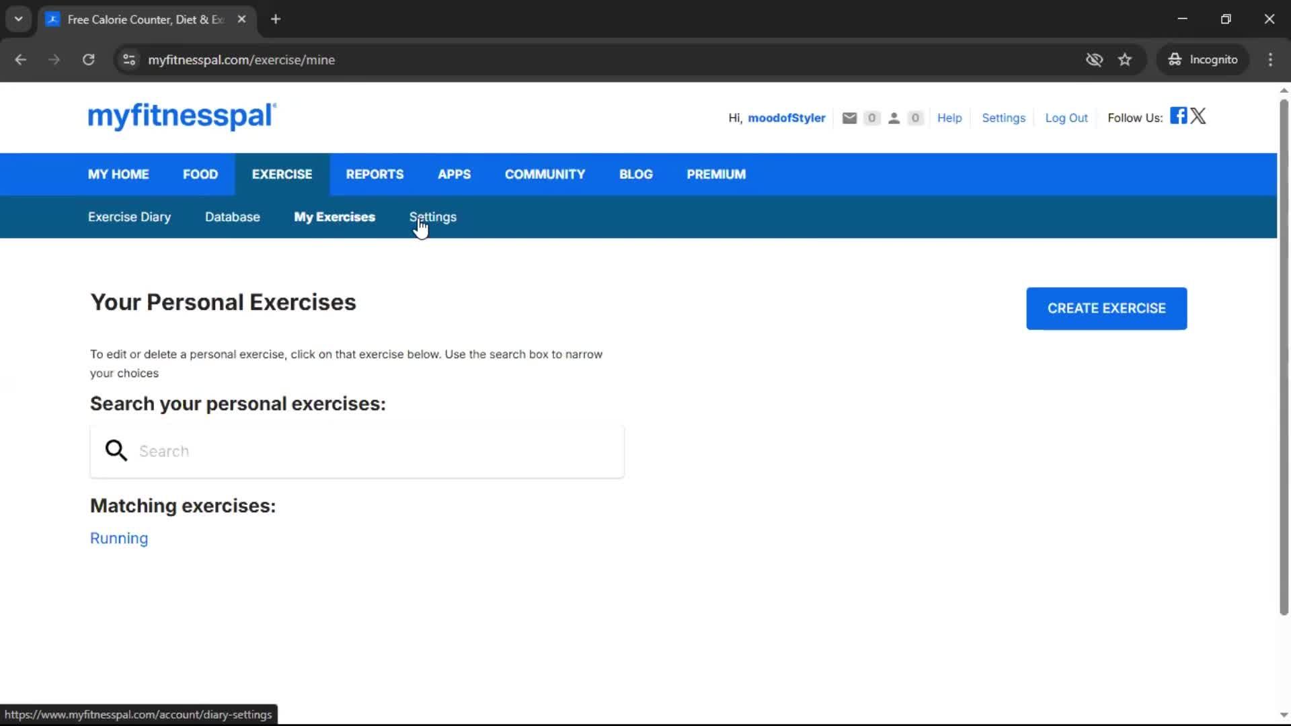This screenshot has height=726, width=1291.
Task: Click the page vertical scrollbar
Action: click(1284, 356)
